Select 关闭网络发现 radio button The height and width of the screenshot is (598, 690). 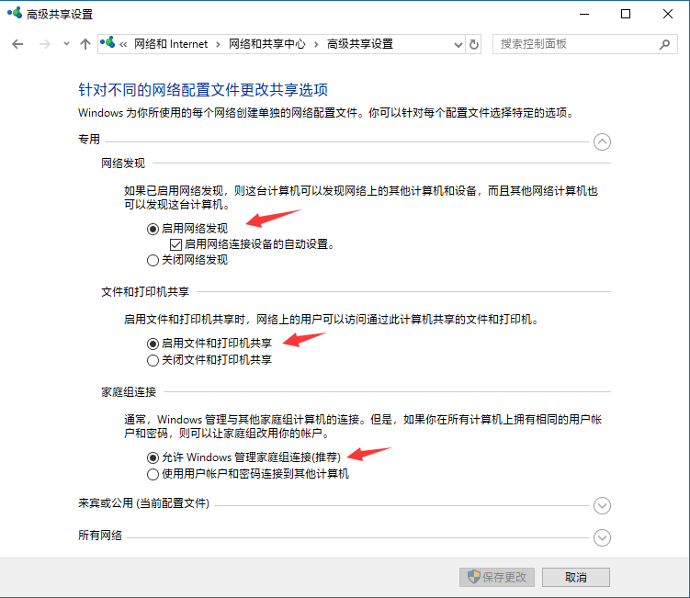pos(153,260)
